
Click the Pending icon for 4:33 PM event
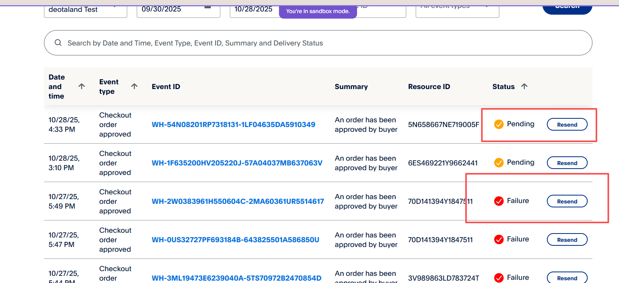click(x=499, y=124)
